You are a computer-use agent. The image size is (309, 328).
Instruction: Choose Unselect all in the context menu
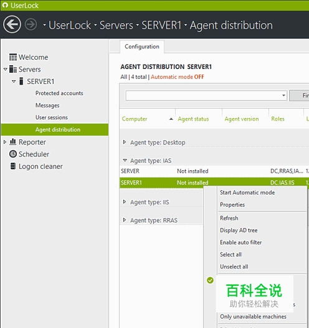coord(234,266)
